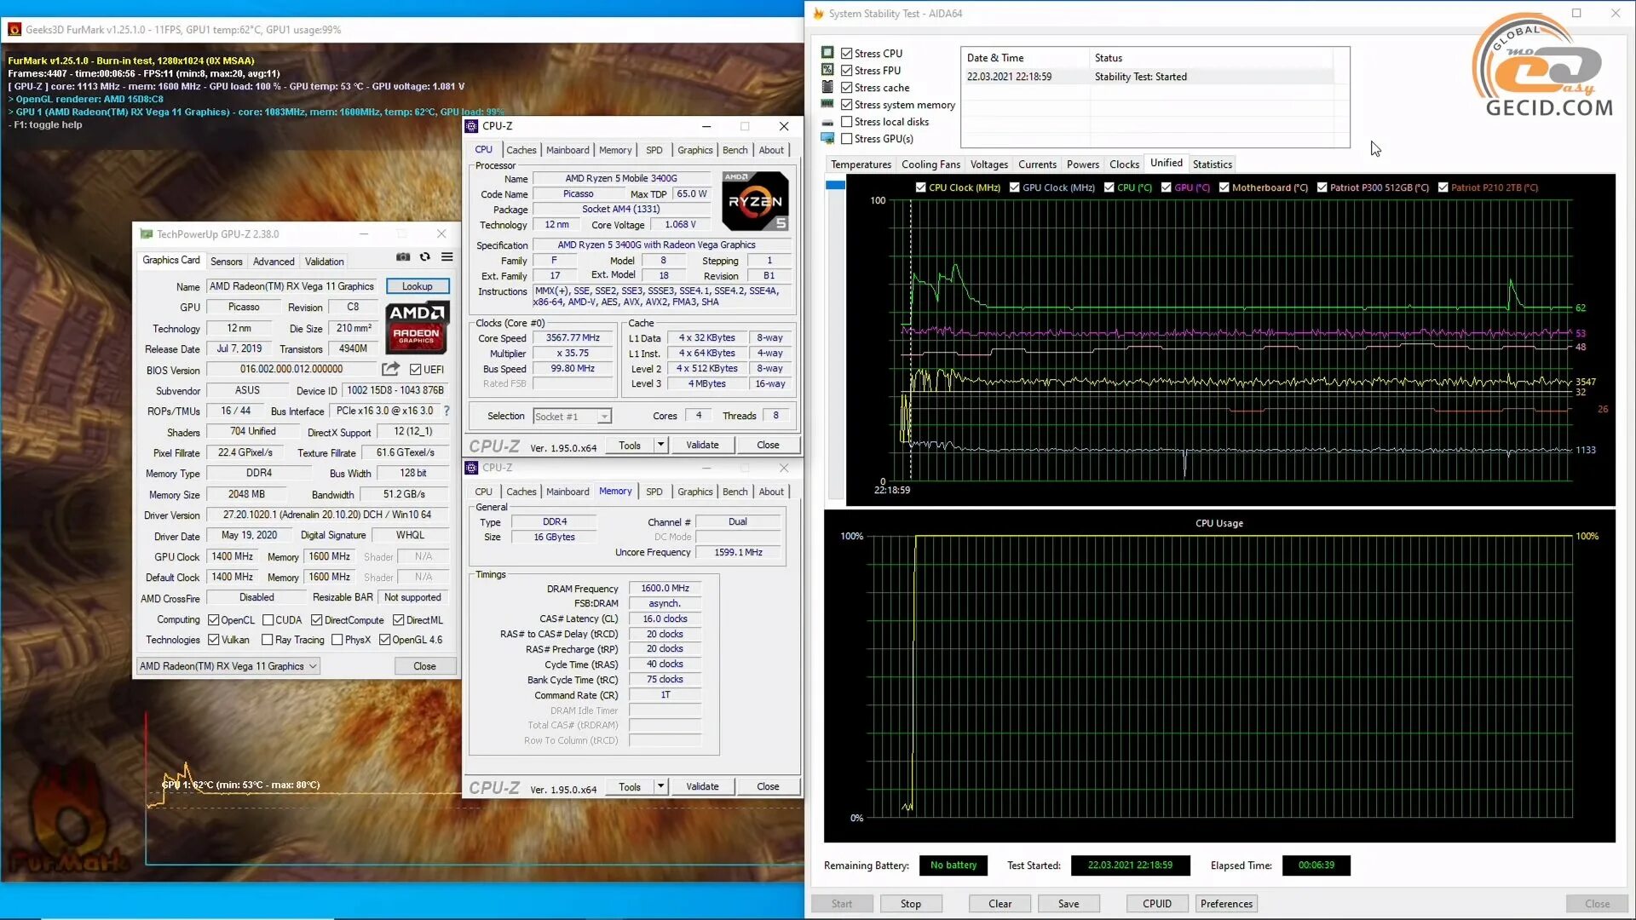Viewport: 1636px width, 920px height.
Task: Enable Stress GPU(s) checkbox
Action: (x=847, y=139)
